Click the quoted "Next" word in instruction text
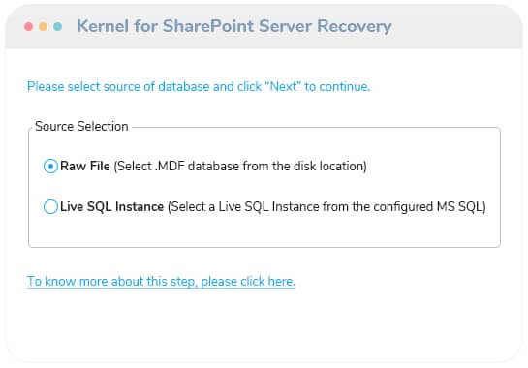This screenshot has height=368, width=528. [283, 86]
